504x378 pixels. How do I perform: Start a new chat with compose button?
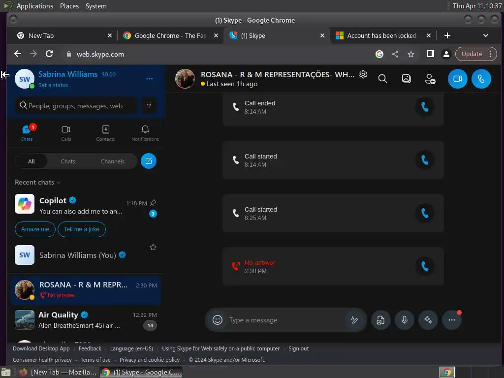(x=149, y=161)
